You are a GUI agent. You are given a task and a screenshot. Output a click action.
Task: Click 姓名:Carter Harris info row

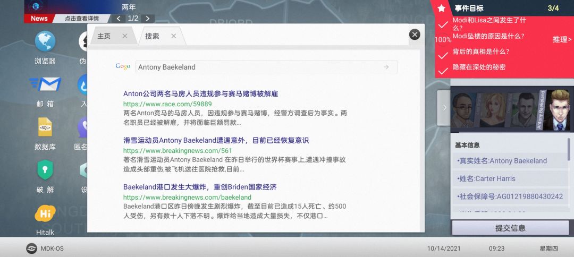point(510,179)
